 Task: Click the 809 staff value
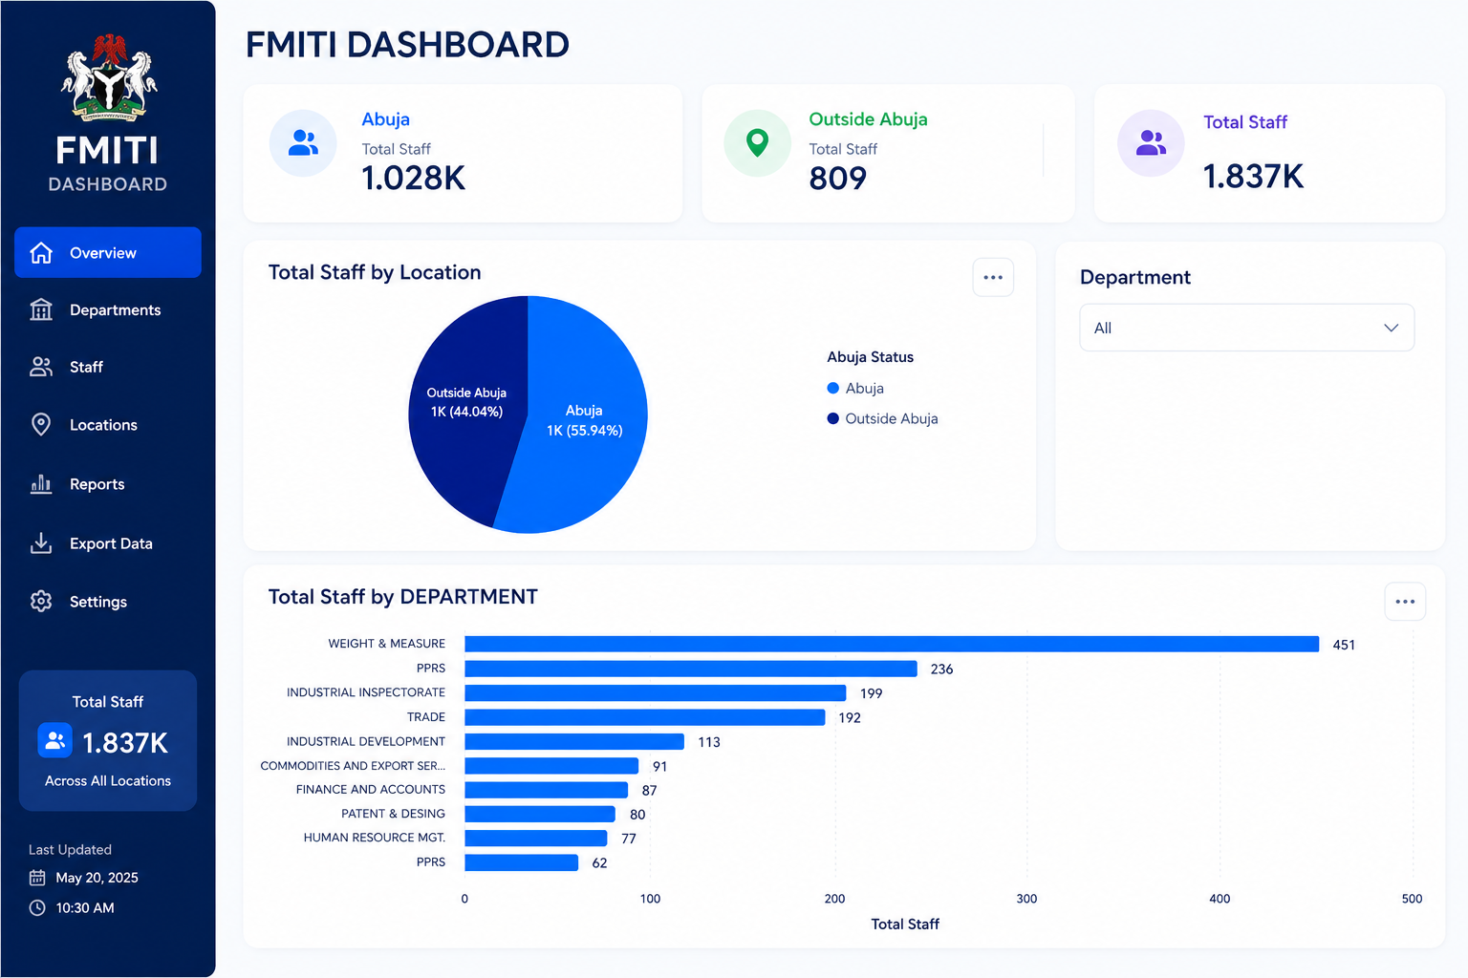[838, 178]
